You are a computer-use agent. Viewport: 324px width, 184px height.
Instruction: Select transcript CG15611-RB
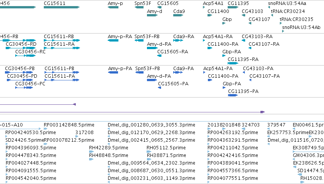(62, 40)
